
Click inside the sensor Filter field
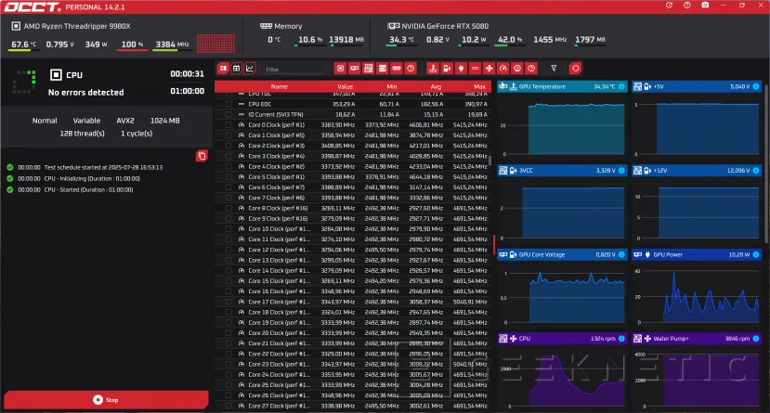[x=295, y=70]
